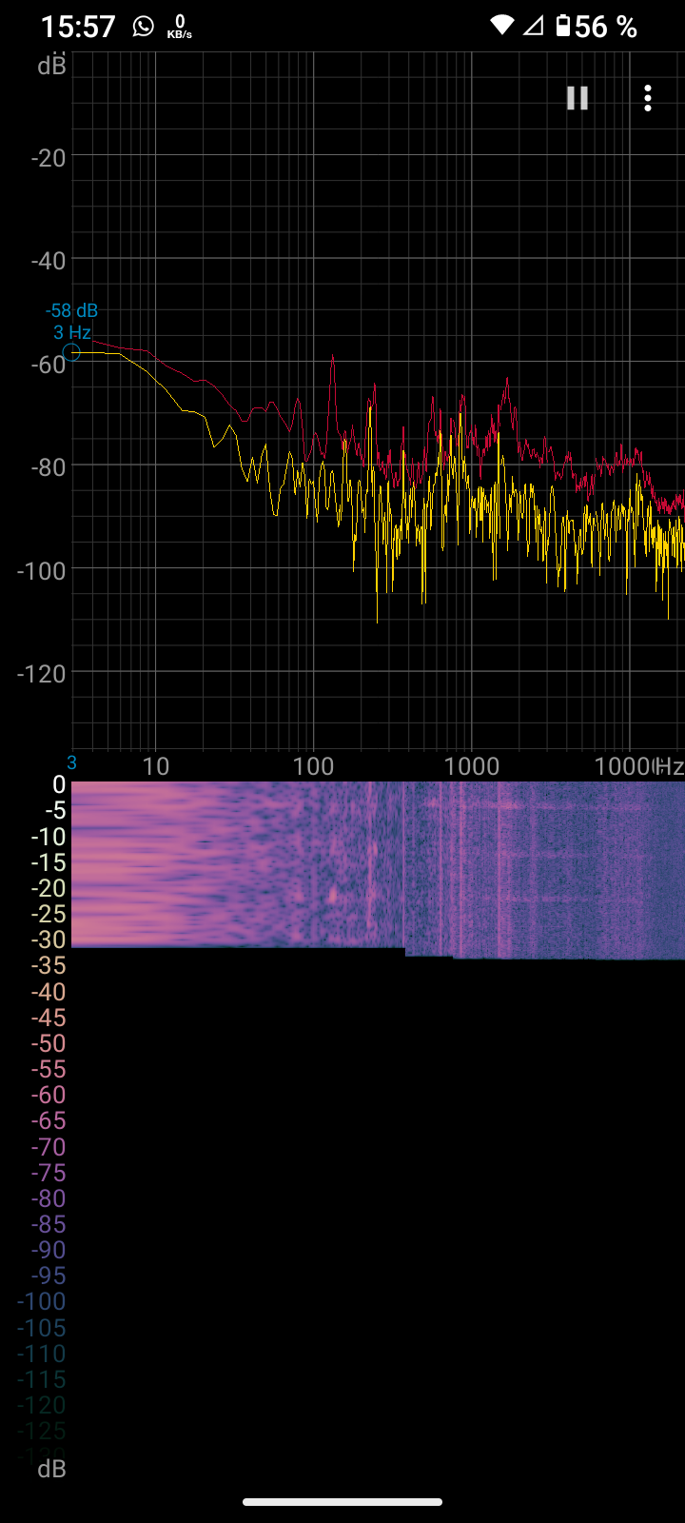This screenshot has height=1523, width=685.
Task: Tap the -60 color scale legend value
Action: pos(48,1095)
